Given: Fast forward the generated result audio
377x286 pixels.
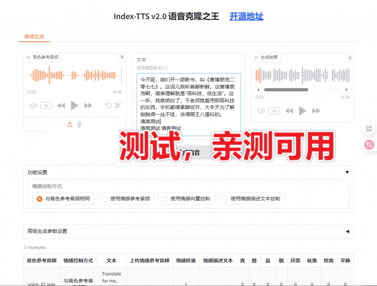Looking at the screenshot, I should point(316,111).
